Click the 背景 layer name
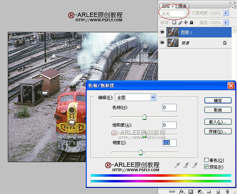This screenshot has width=237, height=194. [185, 43]
